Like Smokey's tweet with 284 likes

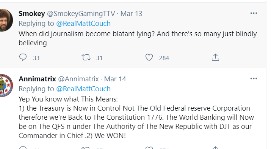coord(149,57)
